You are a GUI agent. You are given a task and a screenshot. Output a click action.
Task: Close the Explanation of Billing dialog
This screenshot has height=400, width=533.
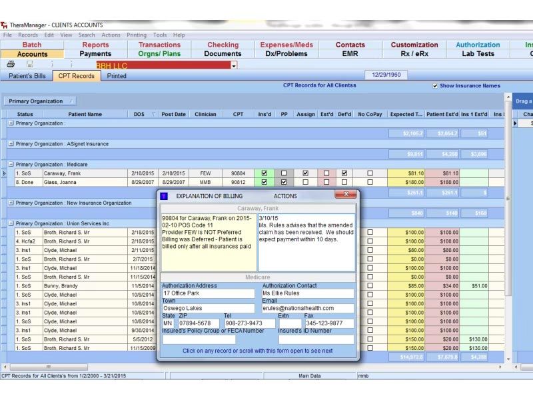(x=346, y=194)
